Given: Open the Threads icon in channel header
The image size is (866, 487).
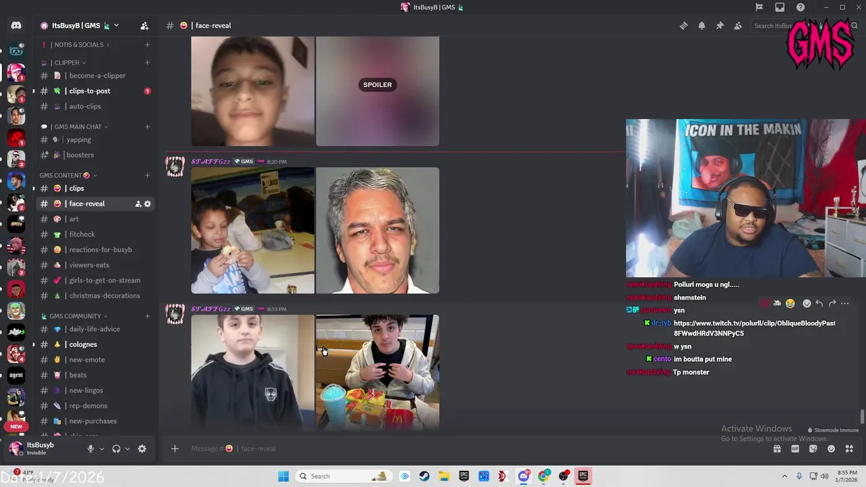Looking at the screenshot, I should 683,26.
